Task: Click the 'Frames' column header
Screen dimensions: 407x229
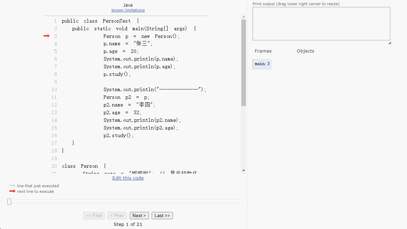Action: (263, 51)
